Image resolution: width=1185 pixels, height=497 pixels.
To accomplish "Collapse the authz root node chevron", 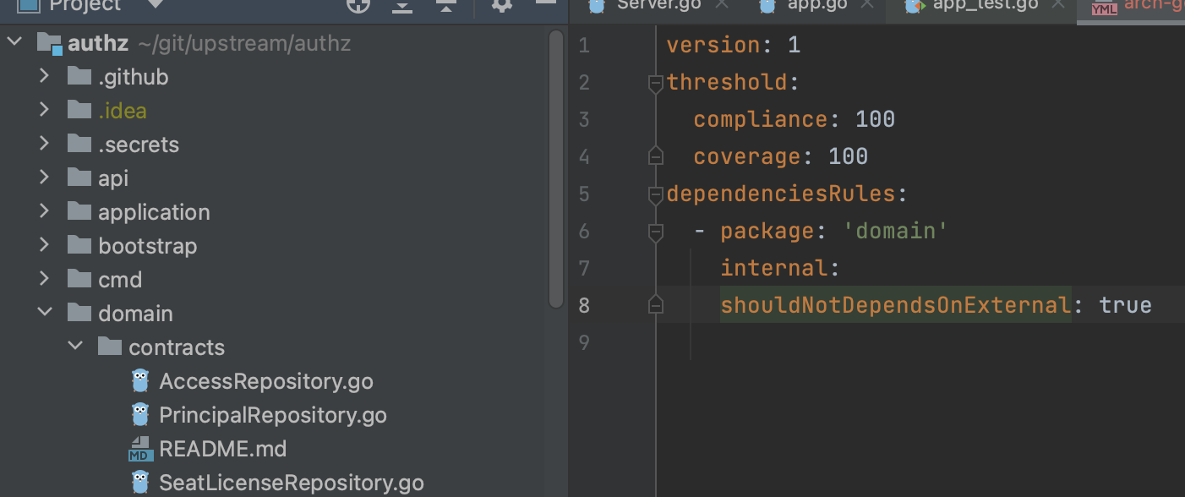I will point(14,41).
